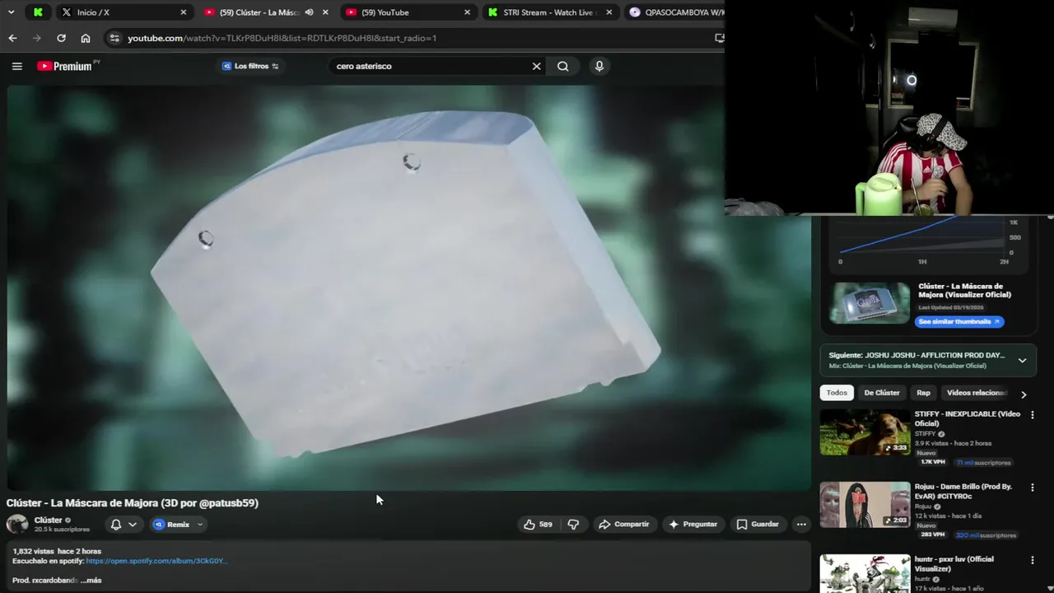Select Videos relacionados filter chip
The height and width of the screenshot is (593, 1054).
point(977,393)
